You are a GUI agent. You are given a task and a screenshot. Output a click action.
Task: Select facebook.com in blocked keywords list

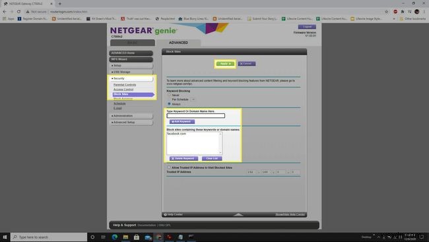[x=176, y=134]
